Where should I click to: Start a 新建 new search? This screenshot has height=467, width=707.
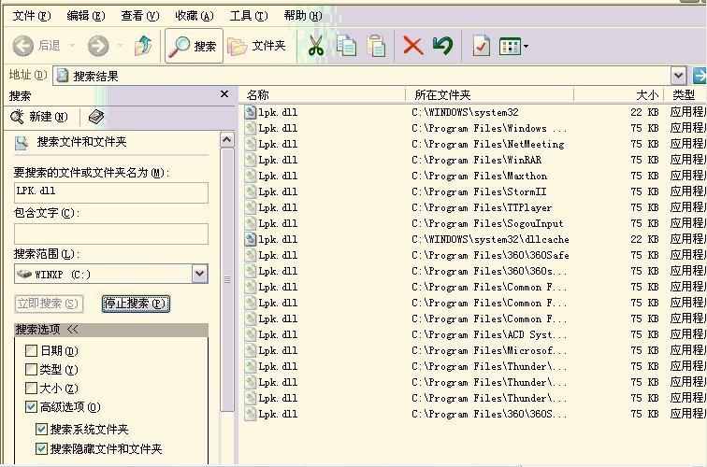(39, 117)
